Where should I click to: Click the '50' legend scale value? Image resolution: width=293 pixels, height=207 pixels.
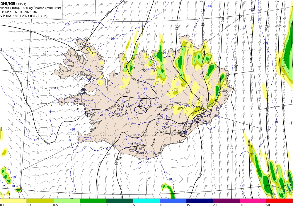(x=268, y=205)
